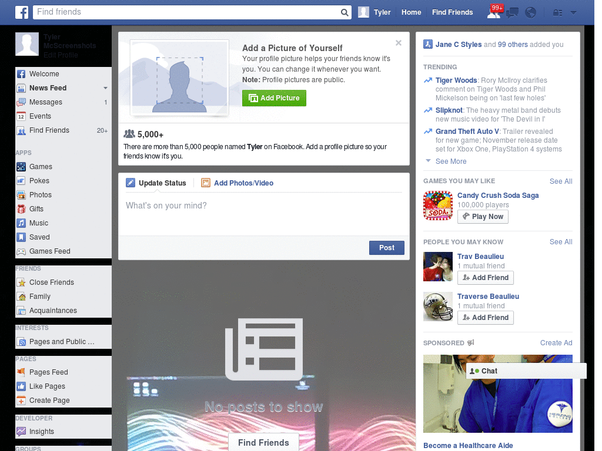Click the Create Page plus icon
Image resolution: width=602 pixels, height=451 pixels.
click(21, 400)
